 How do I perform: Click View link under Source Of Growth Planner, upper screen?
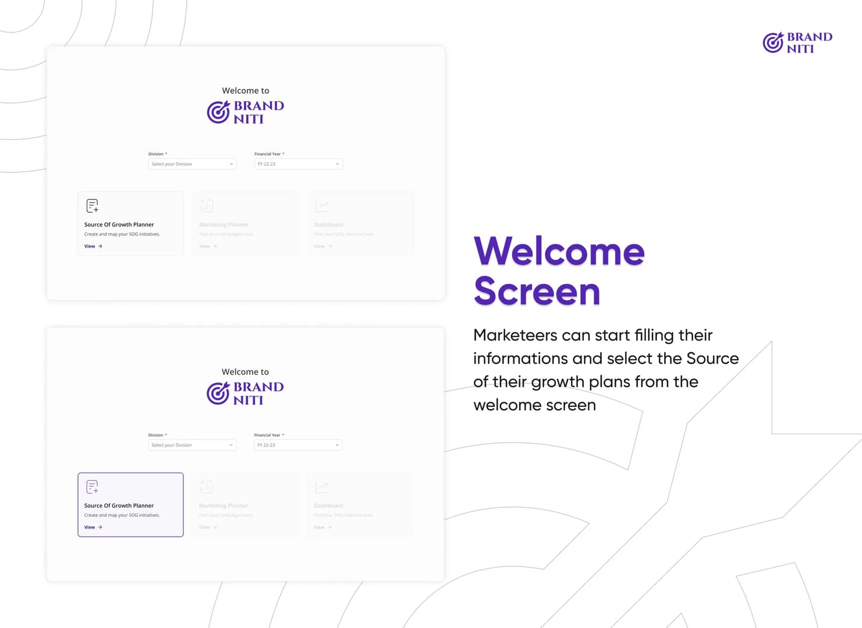pyautogui.click(x=93, y=247)
